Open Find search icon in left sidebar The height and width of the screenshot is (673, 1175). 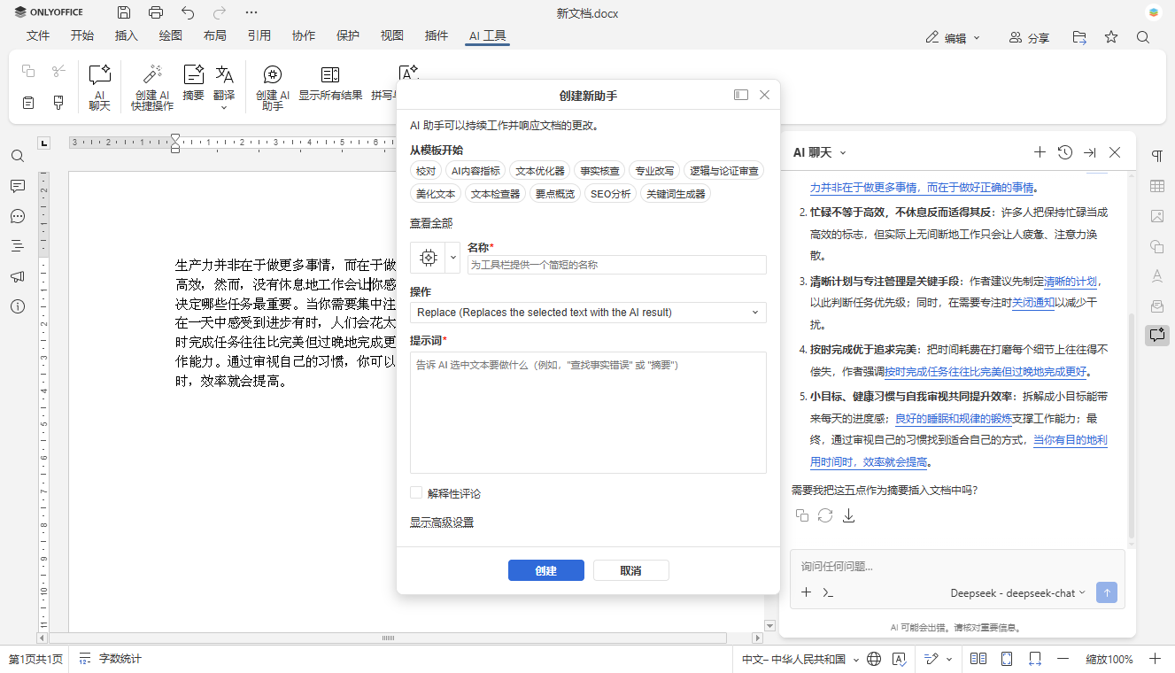(18, 156)
